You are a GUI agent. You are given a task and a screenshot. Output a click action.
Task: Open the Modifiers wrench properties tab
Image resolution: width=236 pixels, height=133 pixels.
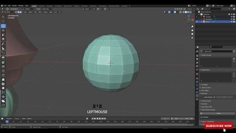(x=197, y=82)
